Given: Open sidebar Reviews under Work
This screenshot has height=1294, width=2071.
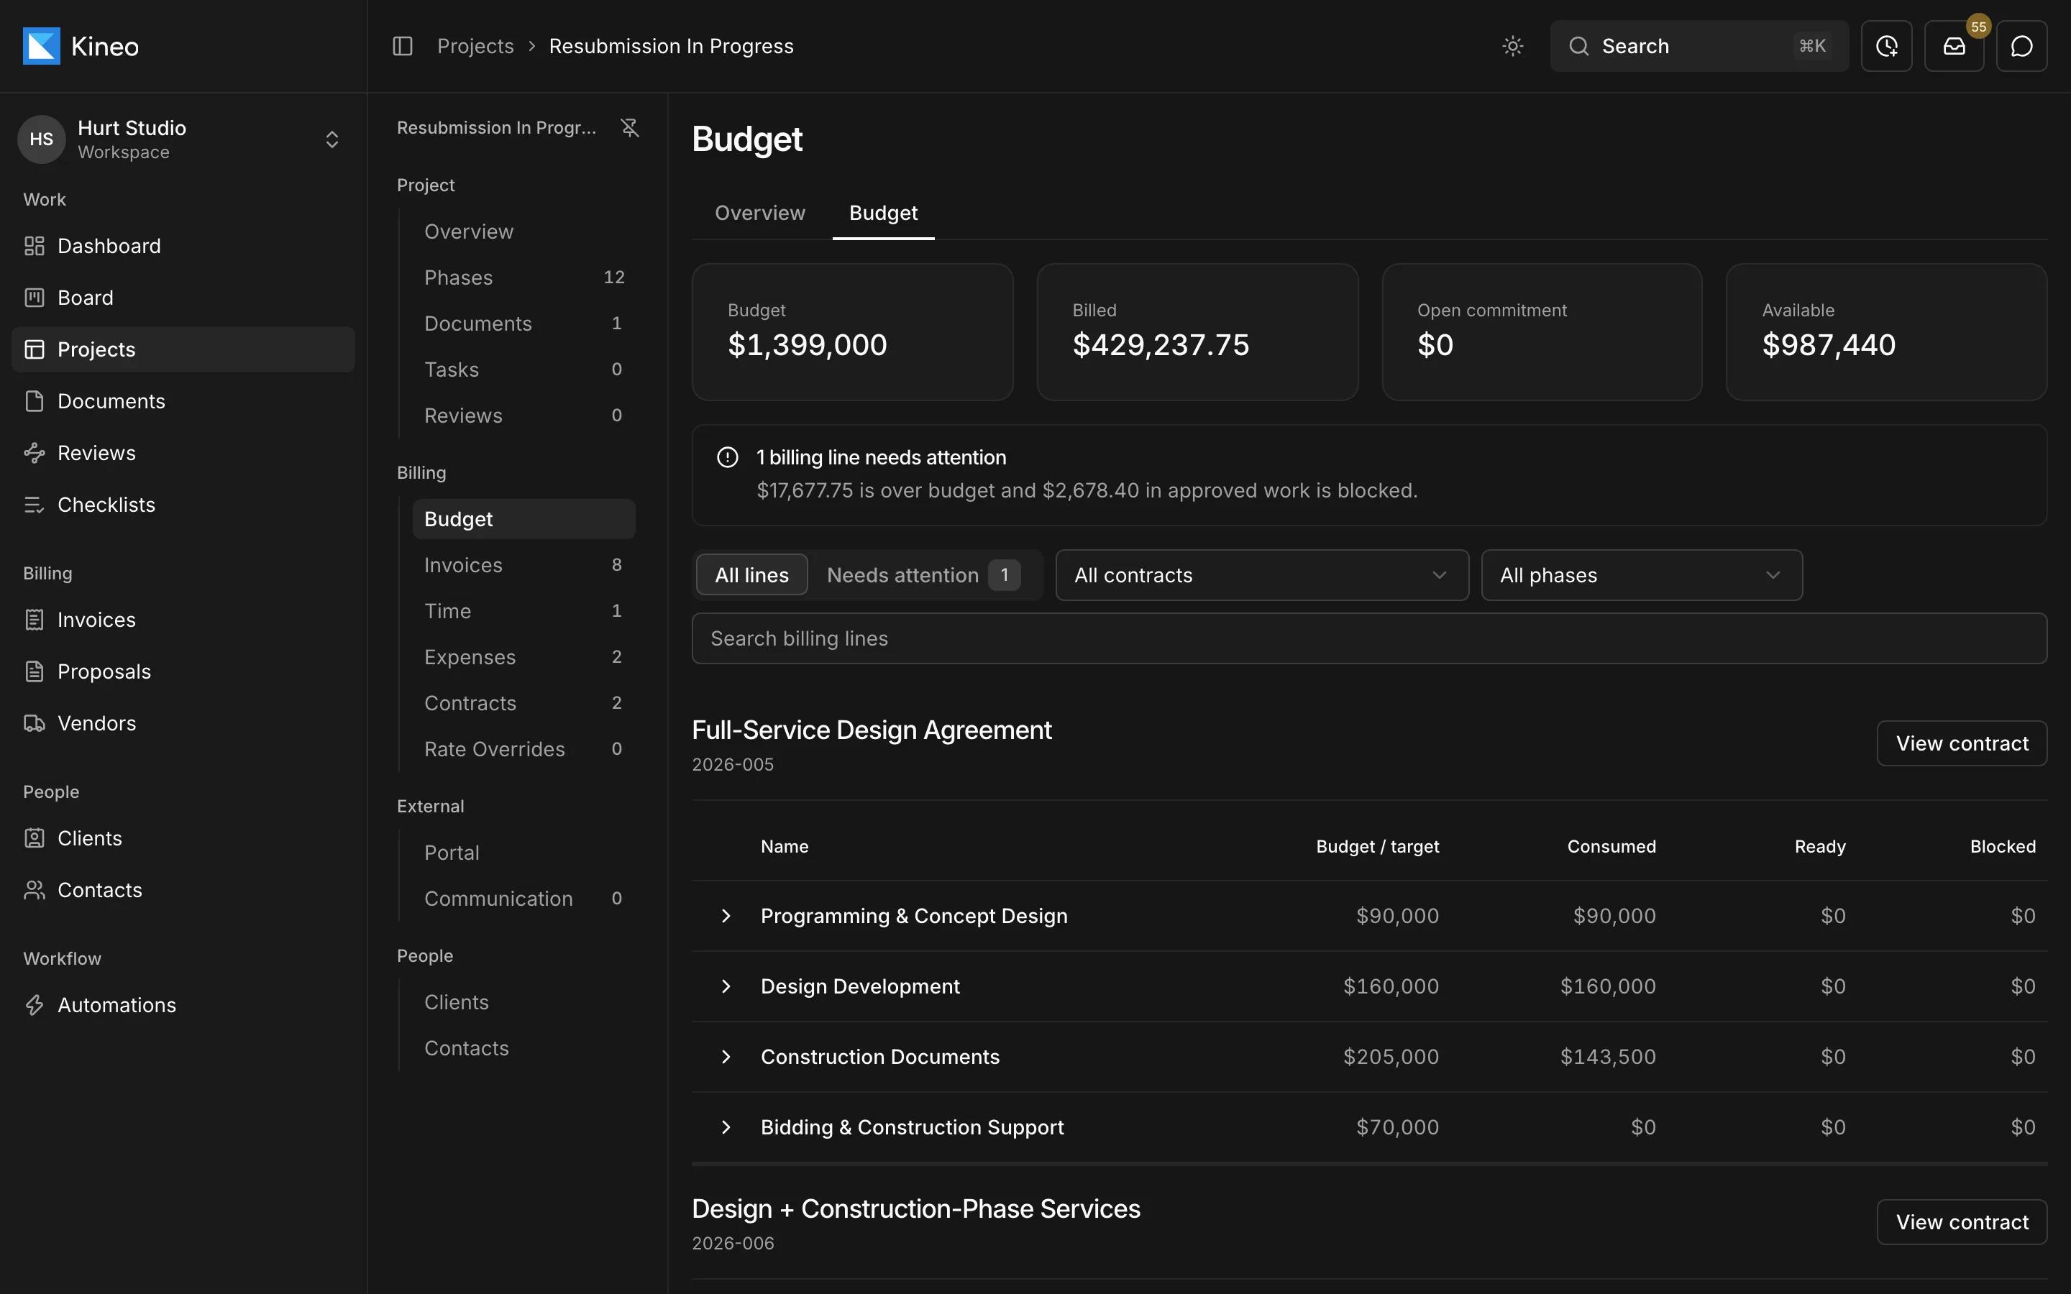Looking at the screenshot, I should coord(183,453).
